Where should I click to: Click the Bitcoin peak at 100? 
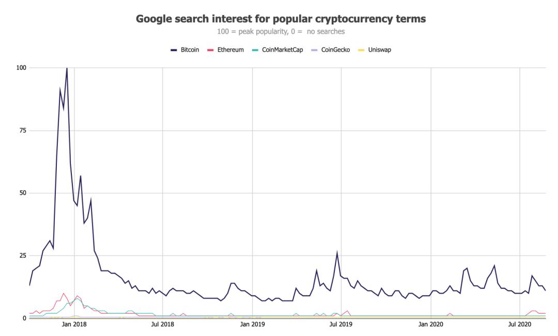click(x=67, y=68)
